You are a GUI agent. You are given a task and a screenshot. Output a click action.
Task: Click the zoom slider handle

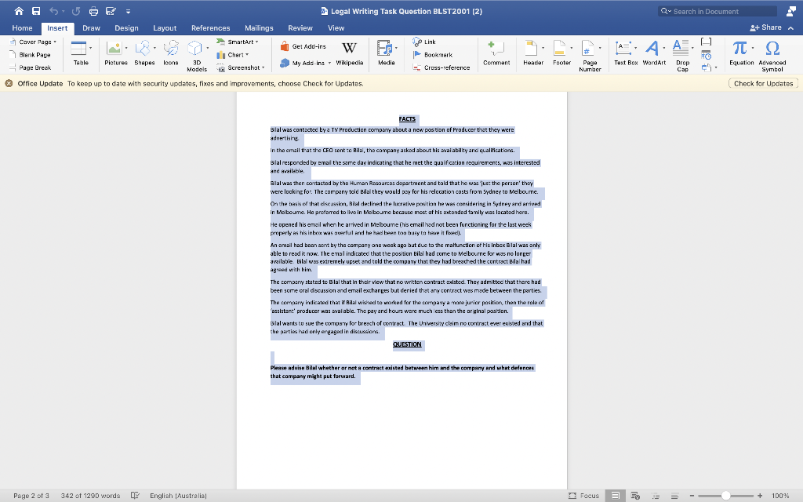pos(725,496)
